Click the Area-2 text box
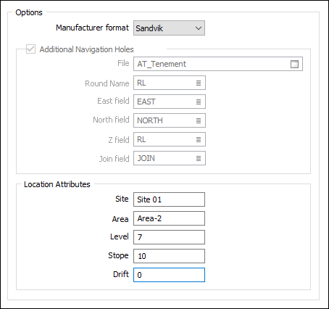The image size is (329, 309). (x=169, y=218)
